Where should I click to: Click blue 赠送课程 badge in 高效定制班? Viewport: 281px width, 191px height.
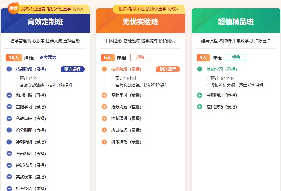(x=73, y=69)
